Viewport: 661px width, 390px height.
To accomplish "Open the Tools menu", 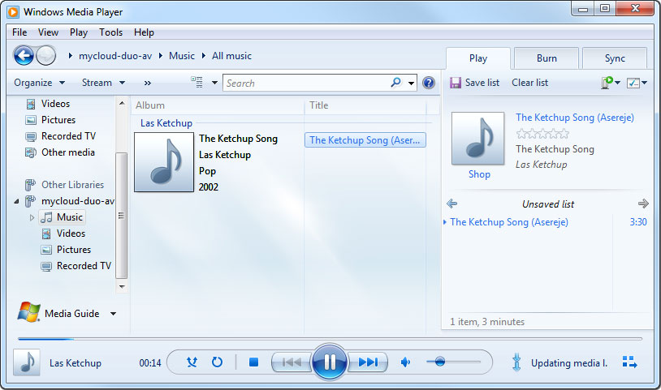I will [x=111, y=32].
